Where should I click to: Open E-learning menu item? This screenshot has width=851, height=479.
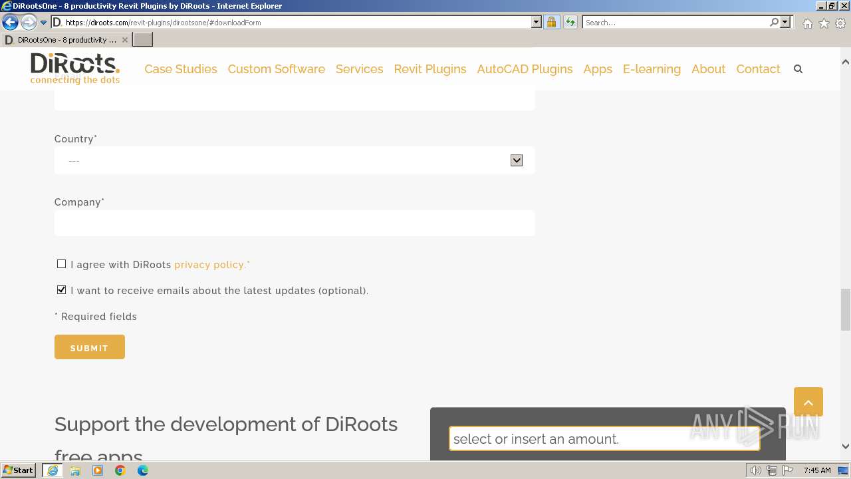[x=652, y=69]
